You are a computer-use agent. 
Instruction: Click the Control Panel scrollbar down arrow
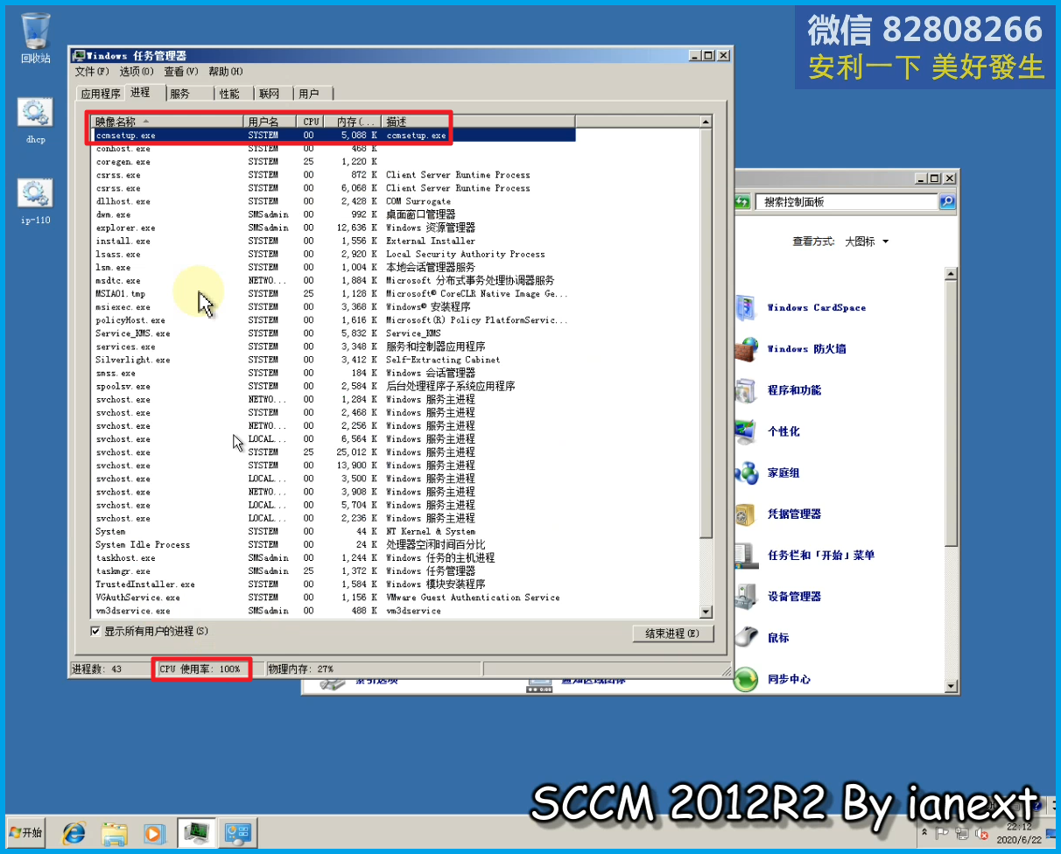[952, 686]
